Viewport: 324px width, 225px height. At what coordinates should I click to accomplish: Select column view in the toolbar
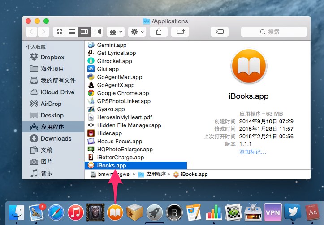[84, 32]
